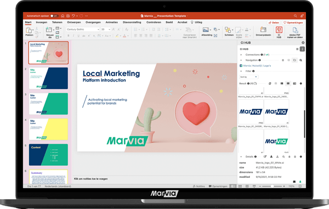This screenshot has width=329, height=209.
Task: Toggle Italic formatting
Action: click(73, 36)
